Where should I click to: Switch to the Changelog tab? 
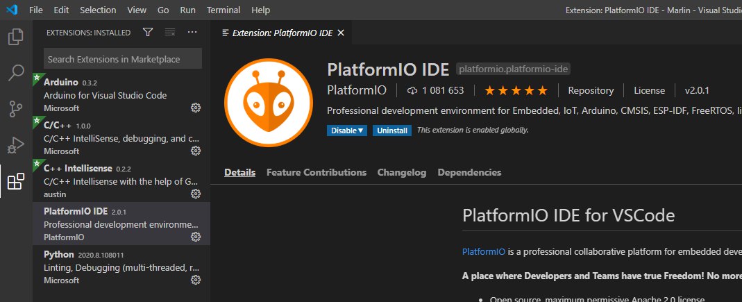402,172
